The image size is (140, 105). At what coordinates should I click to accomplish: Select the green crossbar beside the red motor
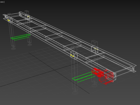coord(84,77)
